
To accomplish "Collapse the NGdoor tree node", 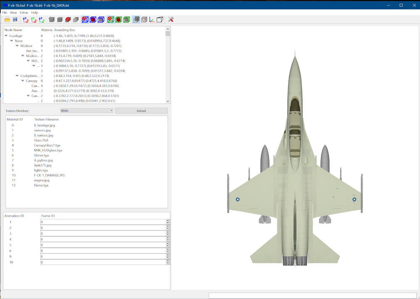I will pyautogui.click(x=17, y=46).
